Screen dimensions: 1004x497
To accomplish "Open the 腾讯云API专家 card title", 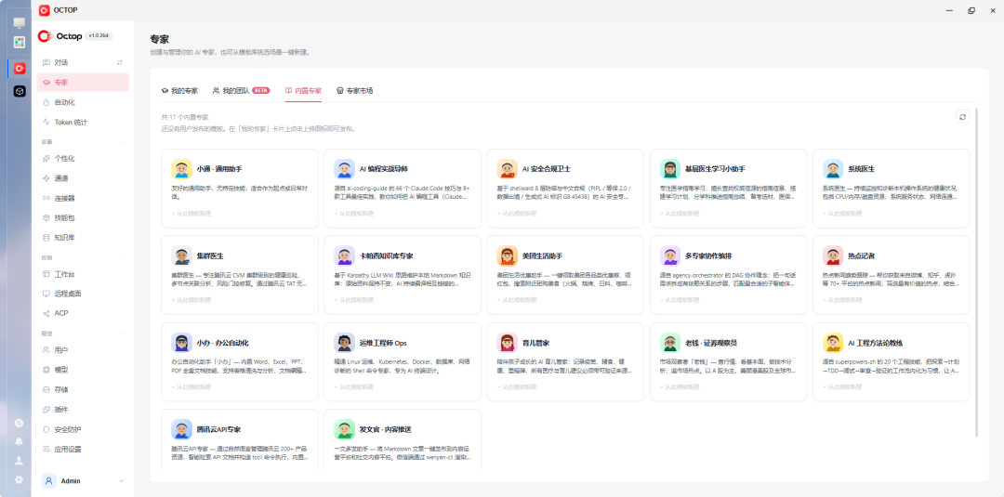I will (x=219, y=429).
